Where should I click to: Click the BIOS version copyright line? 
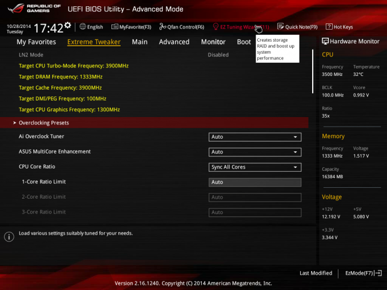193,283
